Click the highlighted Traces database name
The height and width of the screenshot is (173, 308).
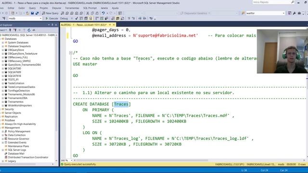pos(121,104)
